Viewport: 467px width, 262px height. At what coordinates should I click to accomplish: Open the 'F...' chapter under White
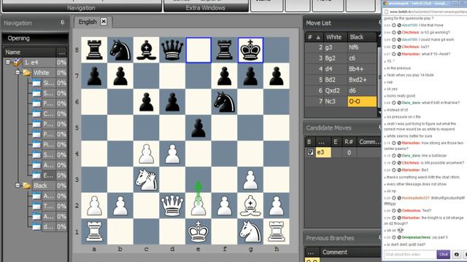pyautogui.click(x=49, y=103)
